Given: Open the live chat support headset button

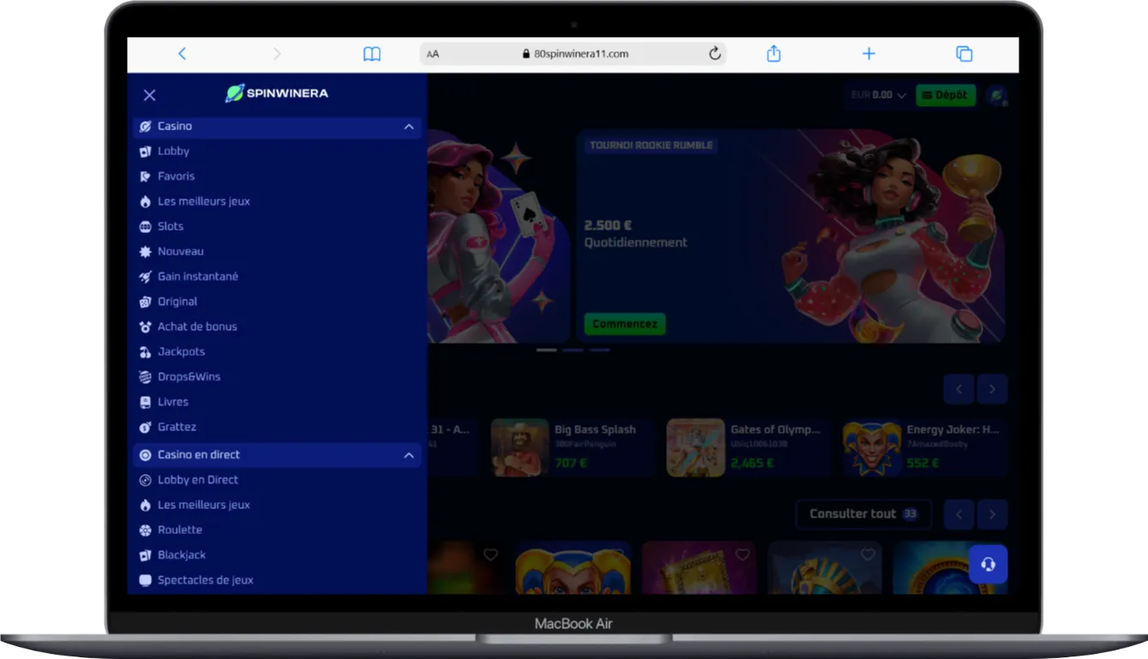Looking at the screenshot, I should pos(989,564).
